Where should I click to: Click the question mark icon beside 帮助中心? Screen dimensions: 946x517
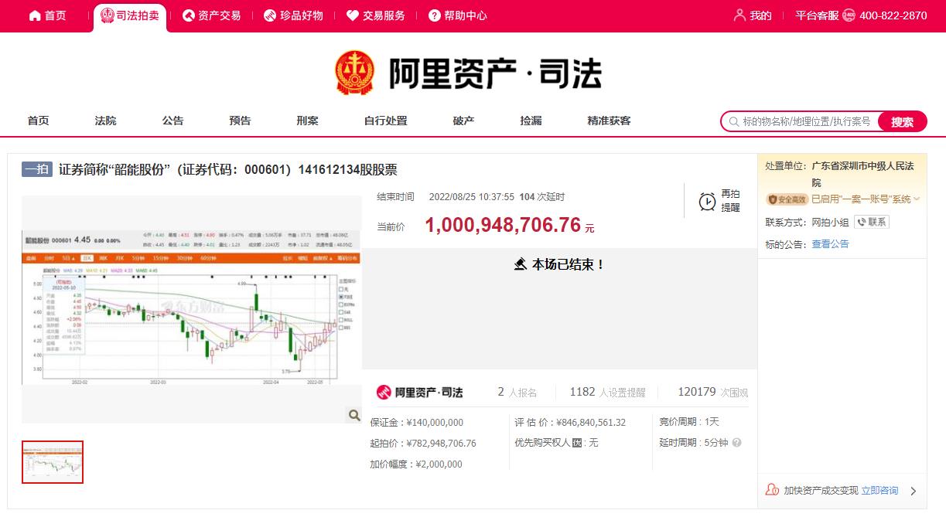click(435, 15)
